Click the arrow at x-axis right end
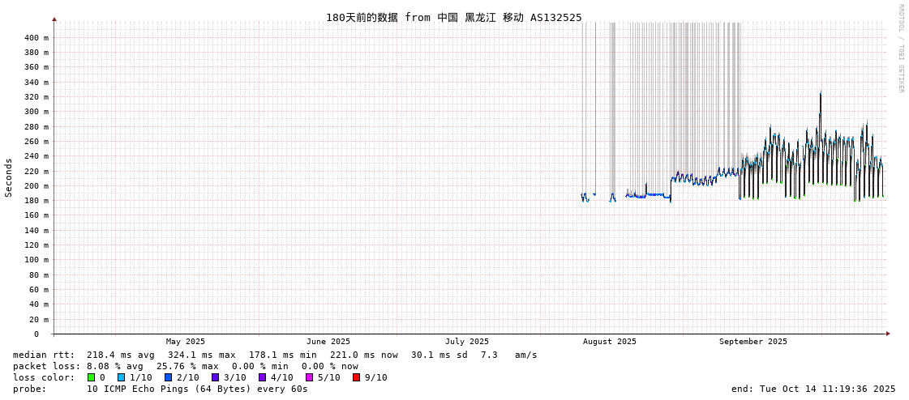This screenshot has height=400, width=909. point(888,334)
